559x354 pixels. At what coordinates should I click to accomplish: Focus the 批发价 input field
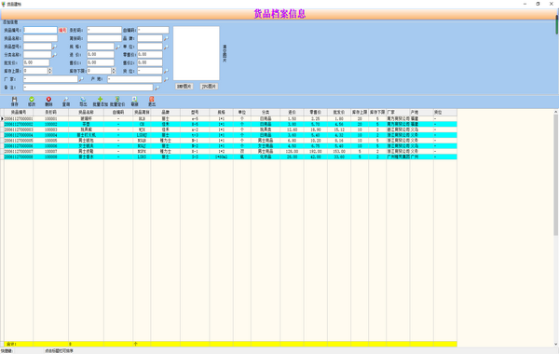tap(36, 62)
